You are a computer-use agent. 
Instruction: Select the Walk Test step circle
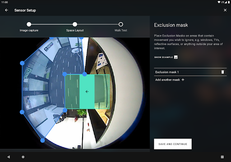click(x=120, y=24)
